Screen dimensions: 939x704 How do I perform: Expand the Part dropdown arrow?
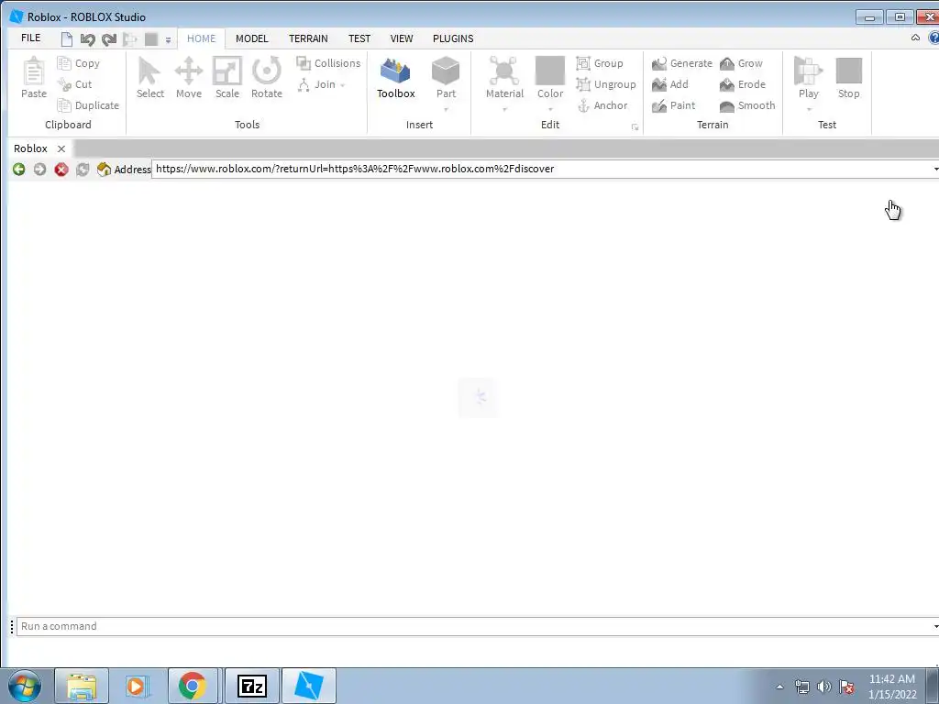pyautogui.click(x=446, y=110)
